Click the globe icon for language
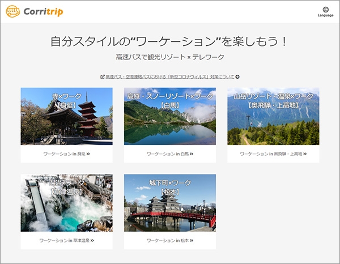340x264 pixels. point(325,10)
